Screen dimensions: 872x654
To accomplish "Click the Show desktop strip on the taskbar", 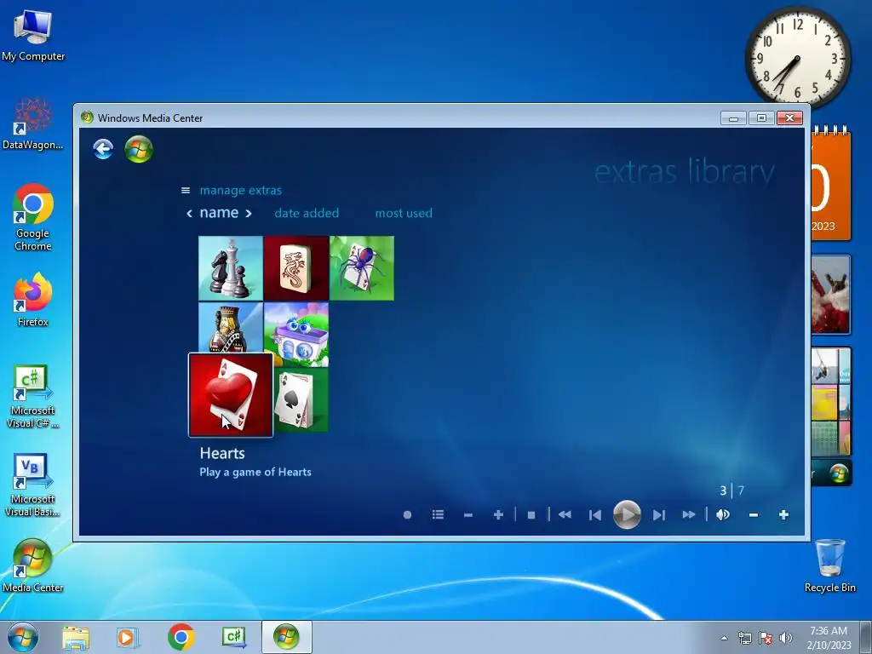I will click(866, 637).
